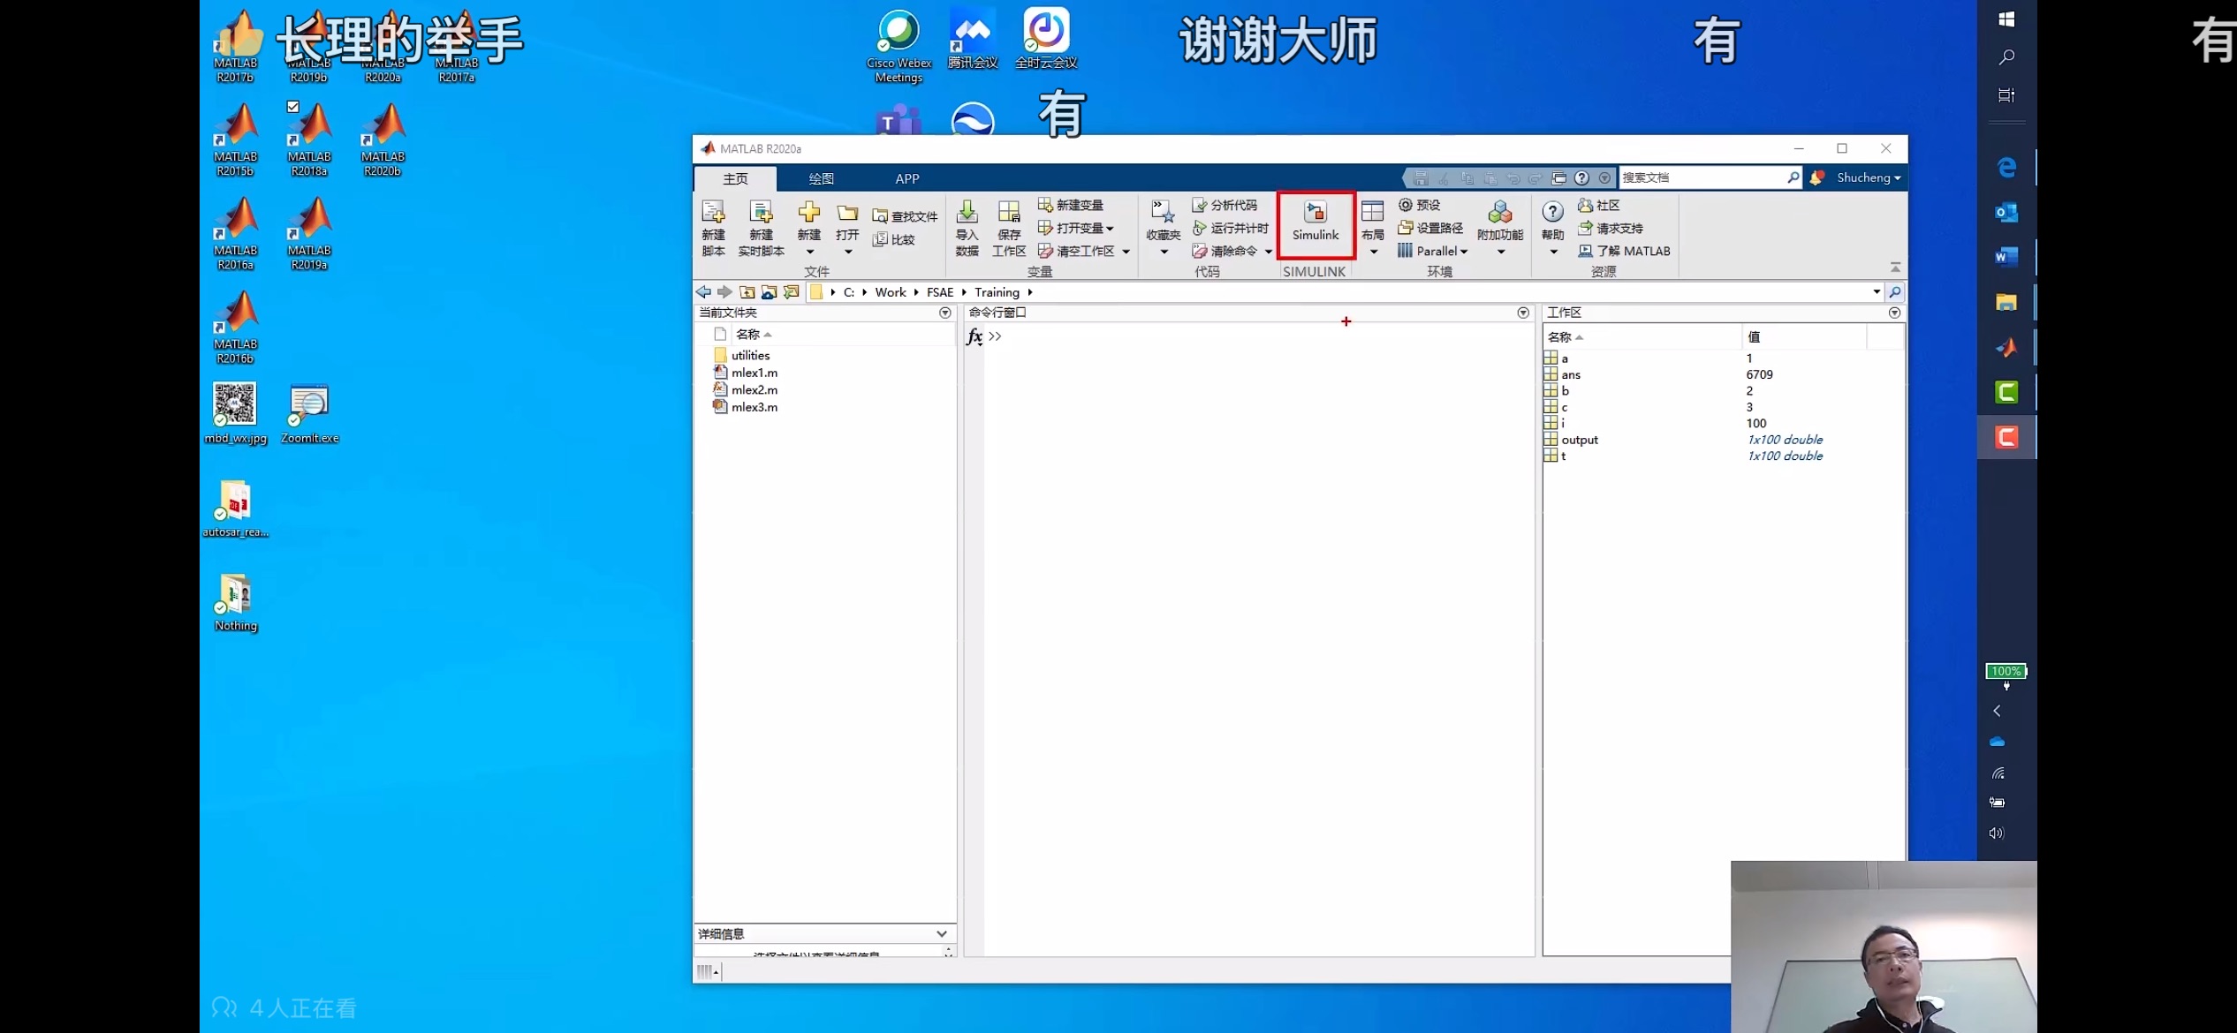Open the Workspace panel actions dropdown
The image size is (2237, 1033).
(1894, 313)
